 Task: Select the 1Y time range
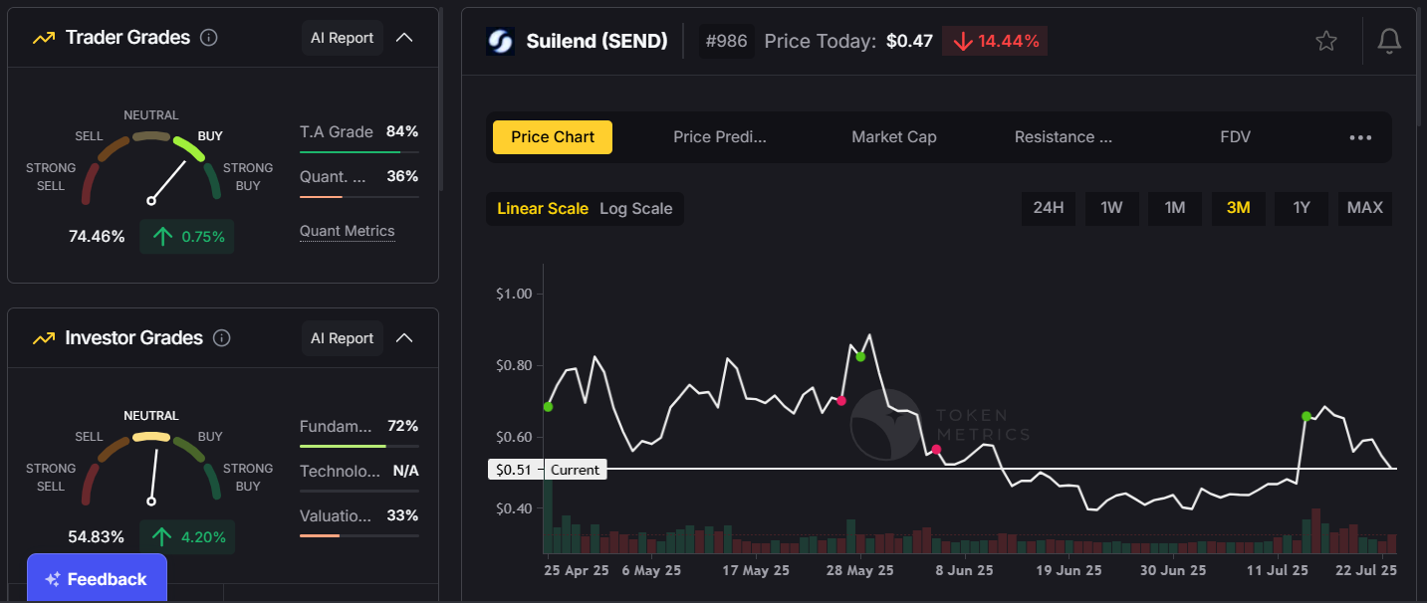[1302, 208]
